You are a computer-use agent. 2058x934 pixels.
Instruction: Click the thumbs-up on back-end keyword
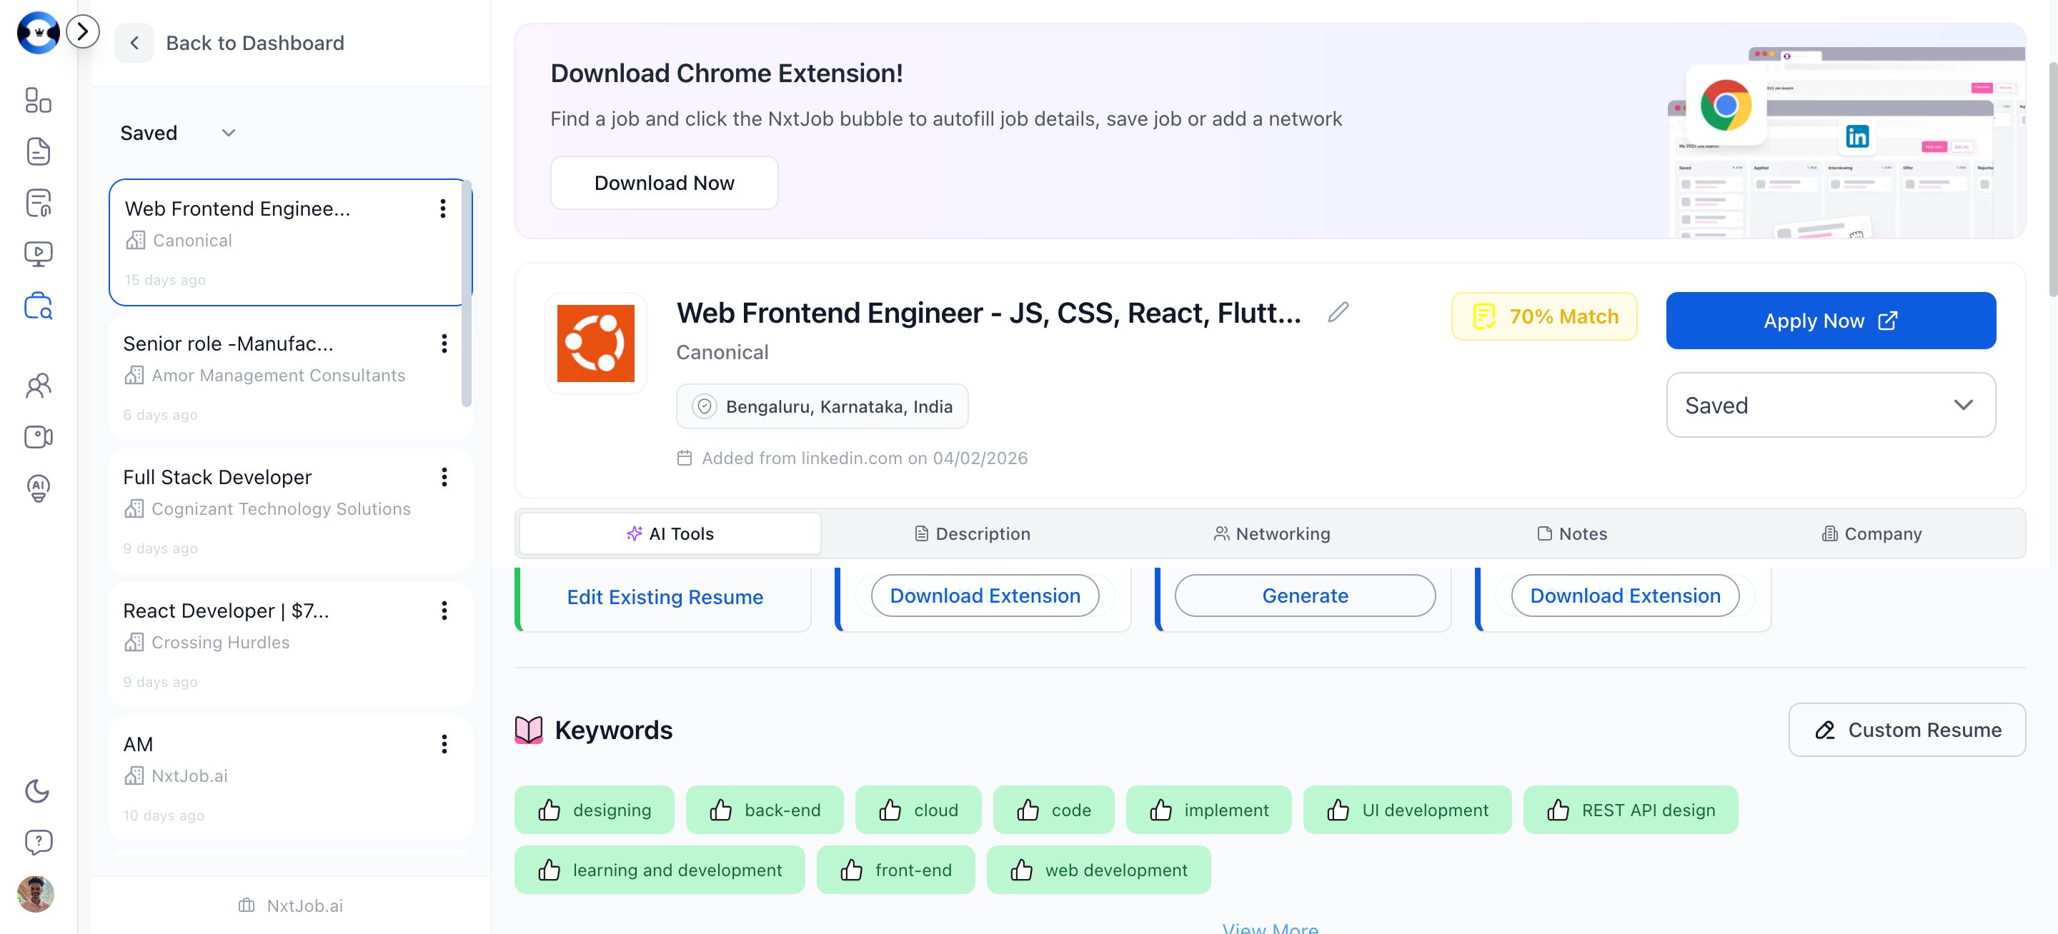pyautogui.click(x=720, y=810)
